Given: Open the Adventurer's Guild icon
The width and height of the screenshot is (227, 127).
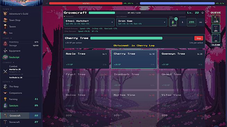Looking at the screenshot, I should tap(5, 14).
